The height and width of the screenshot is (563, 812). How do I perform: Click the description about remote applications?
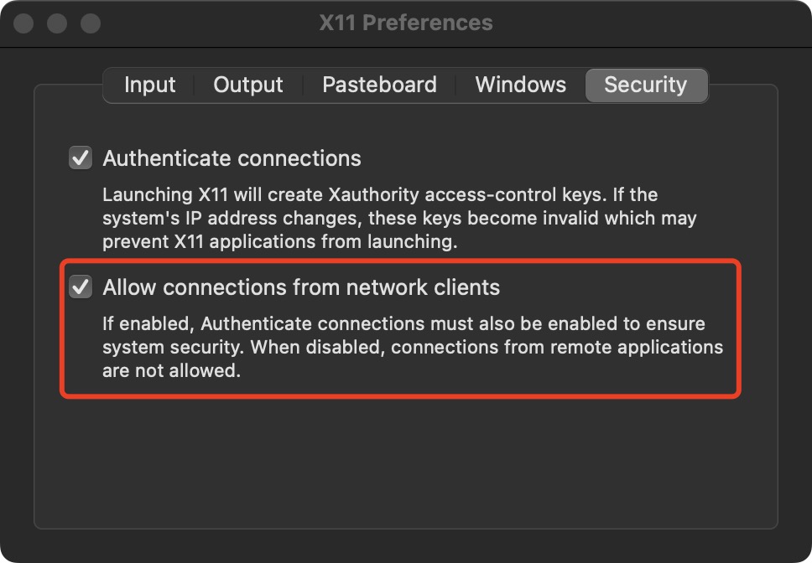click(x=412, y=347)
